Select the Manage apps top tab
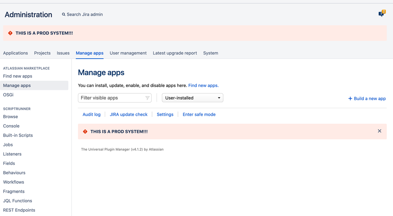This screenshot has height=216, width=393. 90,53
